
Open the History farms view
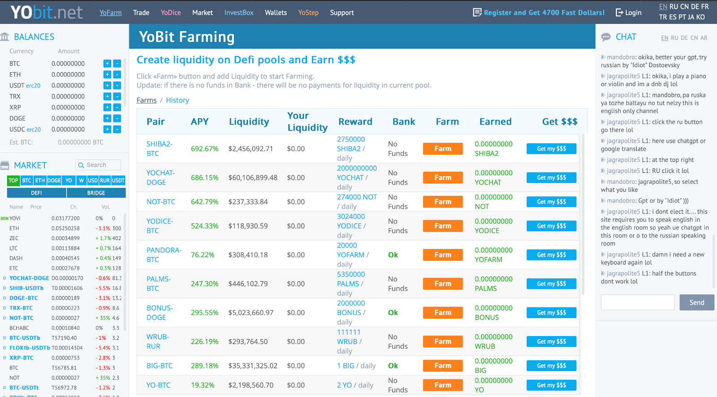(177, 100)
